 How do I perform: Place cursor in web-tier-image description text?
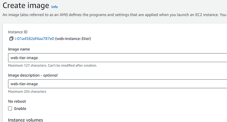[24, 84]
